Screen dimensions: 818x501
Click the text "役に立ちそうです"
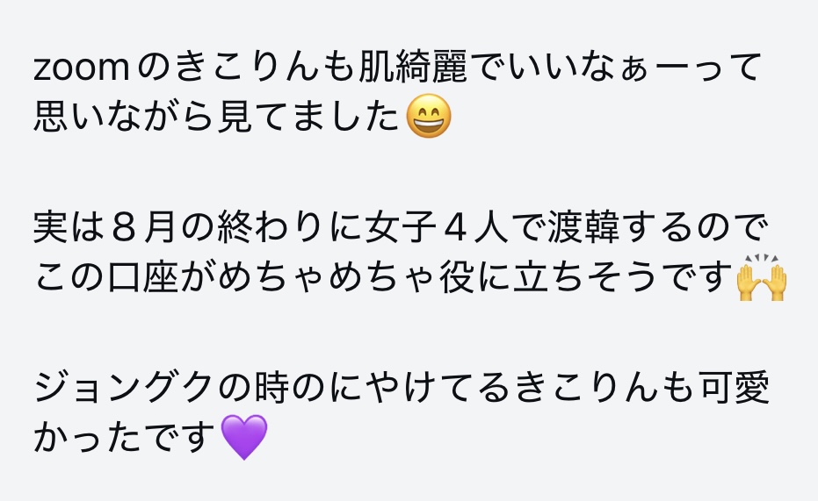click(586, 276)
